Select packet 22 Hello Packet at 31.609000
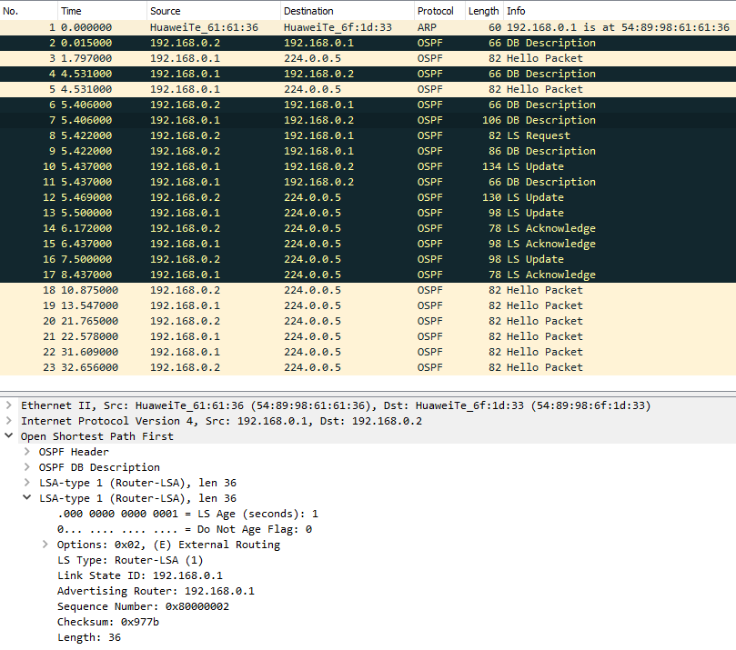Viewport: 736px width, 650px height. click(368, 352)
